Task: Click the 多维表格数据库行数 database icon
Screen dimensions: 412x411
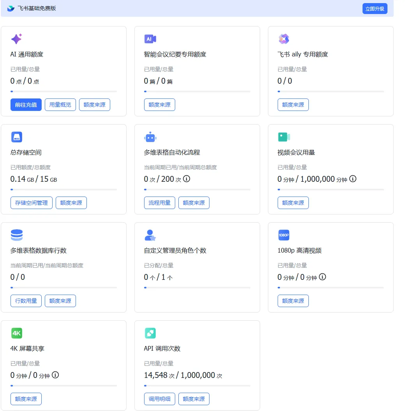Action: pyautogui.click(x=16, y=235)
